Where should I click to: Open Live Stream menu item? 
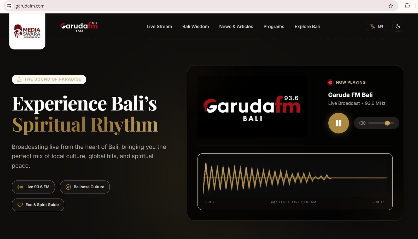click(x=159, y=26)
